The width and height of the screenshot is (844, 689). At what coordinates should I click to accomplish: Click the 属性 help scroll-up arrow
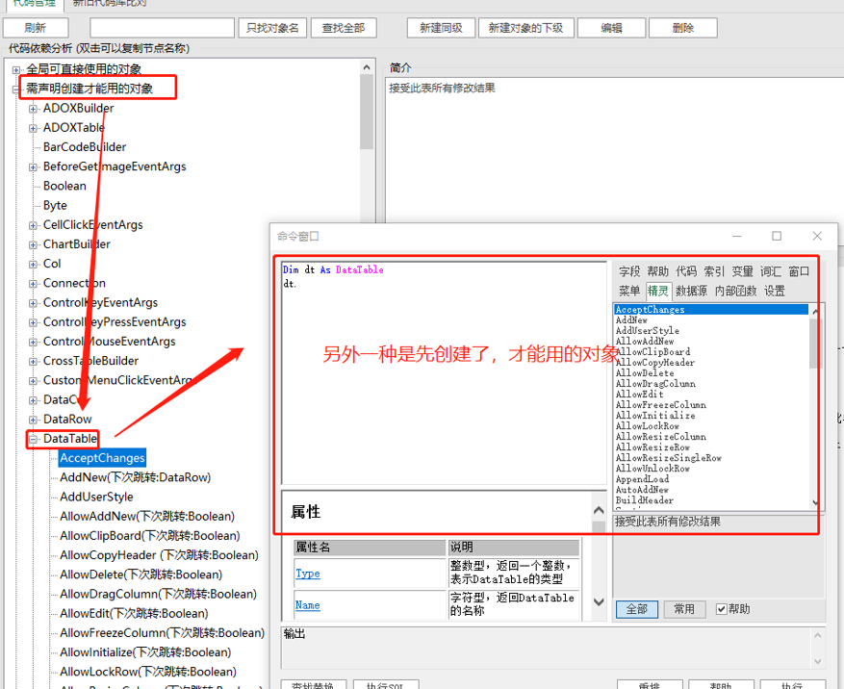pos(599,510)
